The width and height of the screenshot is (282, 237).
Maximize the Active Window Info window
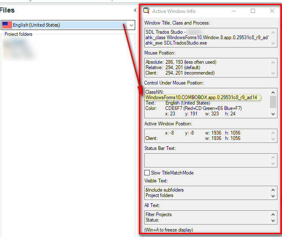click(253, 11)
